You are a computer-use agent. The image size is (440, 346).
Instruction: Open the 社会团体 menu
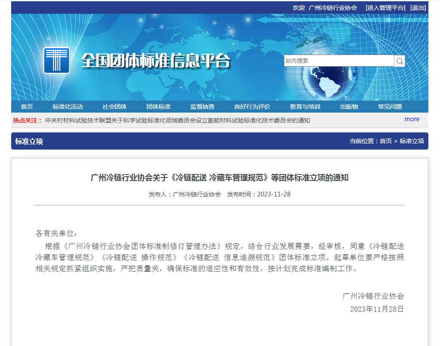114,107
